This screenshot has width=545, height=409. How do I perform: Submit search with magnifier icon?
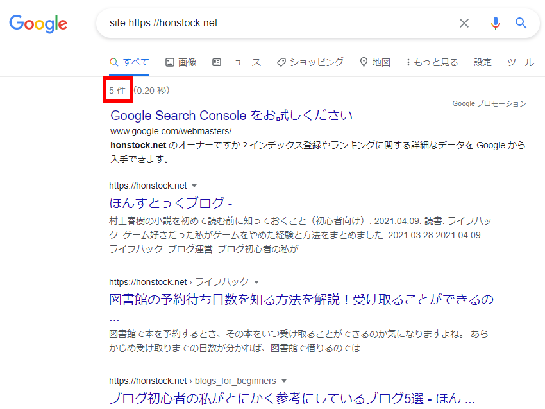click(521, 23)
